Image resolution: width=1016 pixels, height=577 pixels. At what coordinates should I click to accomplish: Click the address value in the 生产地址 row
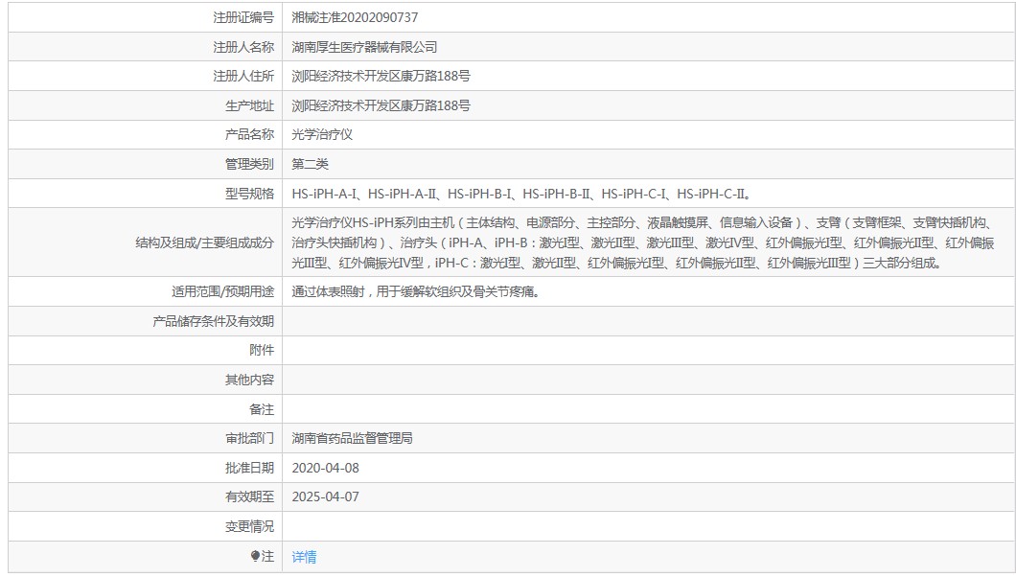coord(381,105)
